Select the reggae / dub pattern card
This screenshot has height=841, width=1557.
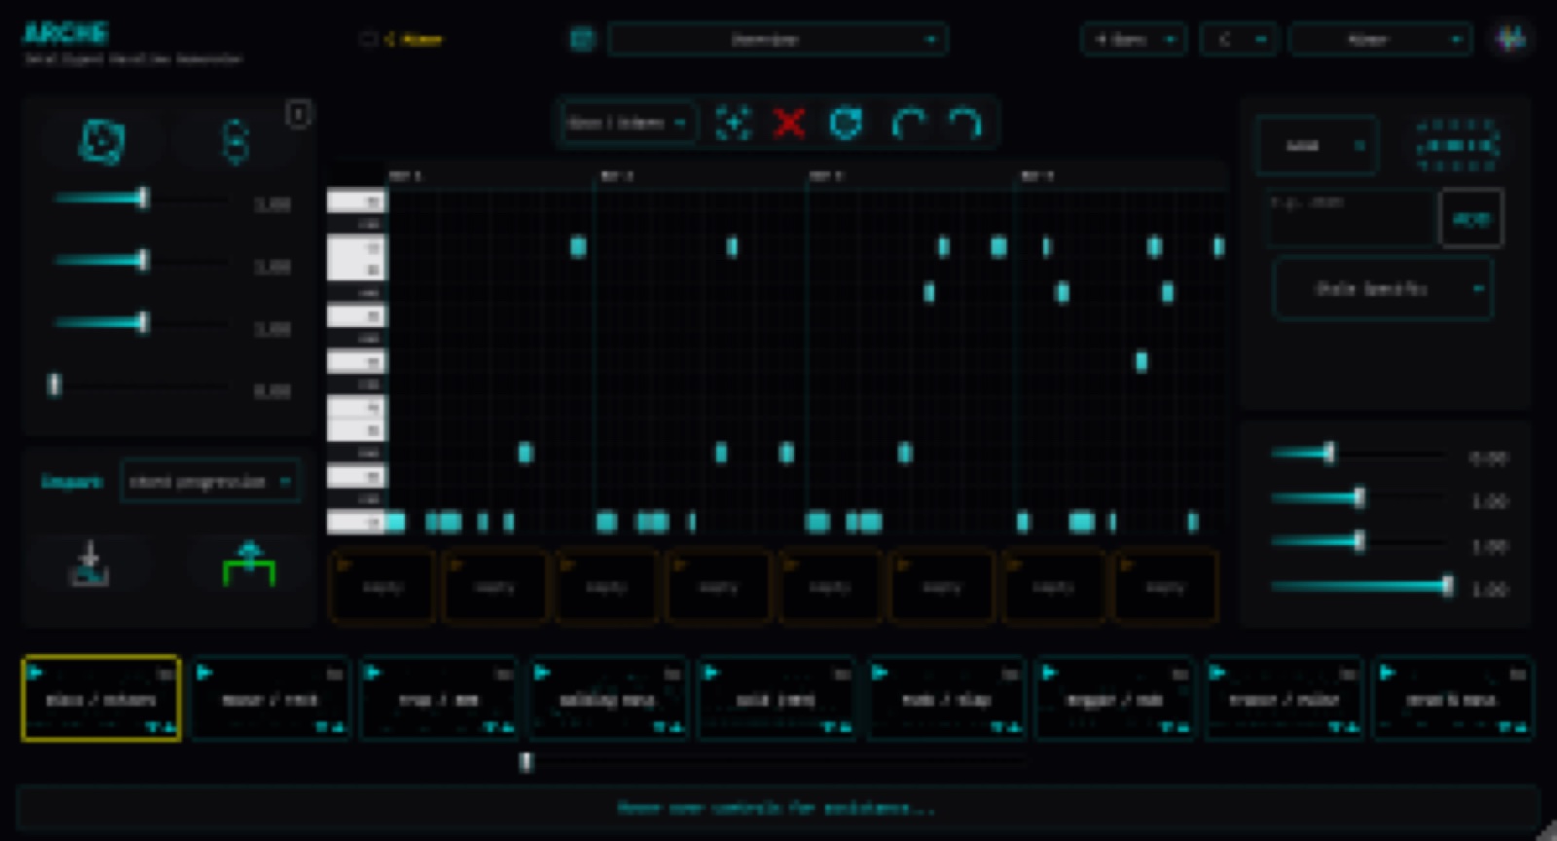(x=1114, y=700)
